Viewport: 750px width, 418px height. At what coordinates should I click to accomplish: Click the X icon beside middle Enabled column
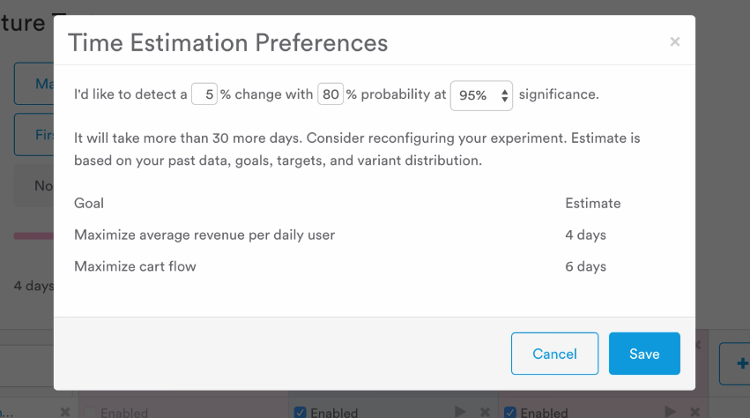(485, 412)
